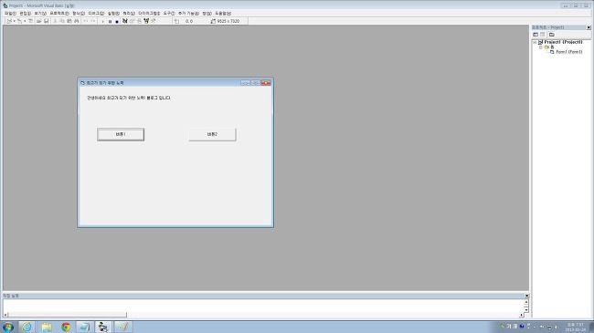Image resolution: width=594 pixels, height=333 pixels.
Task: Open Internet Explorer from the taskbar
Action: 27,327
